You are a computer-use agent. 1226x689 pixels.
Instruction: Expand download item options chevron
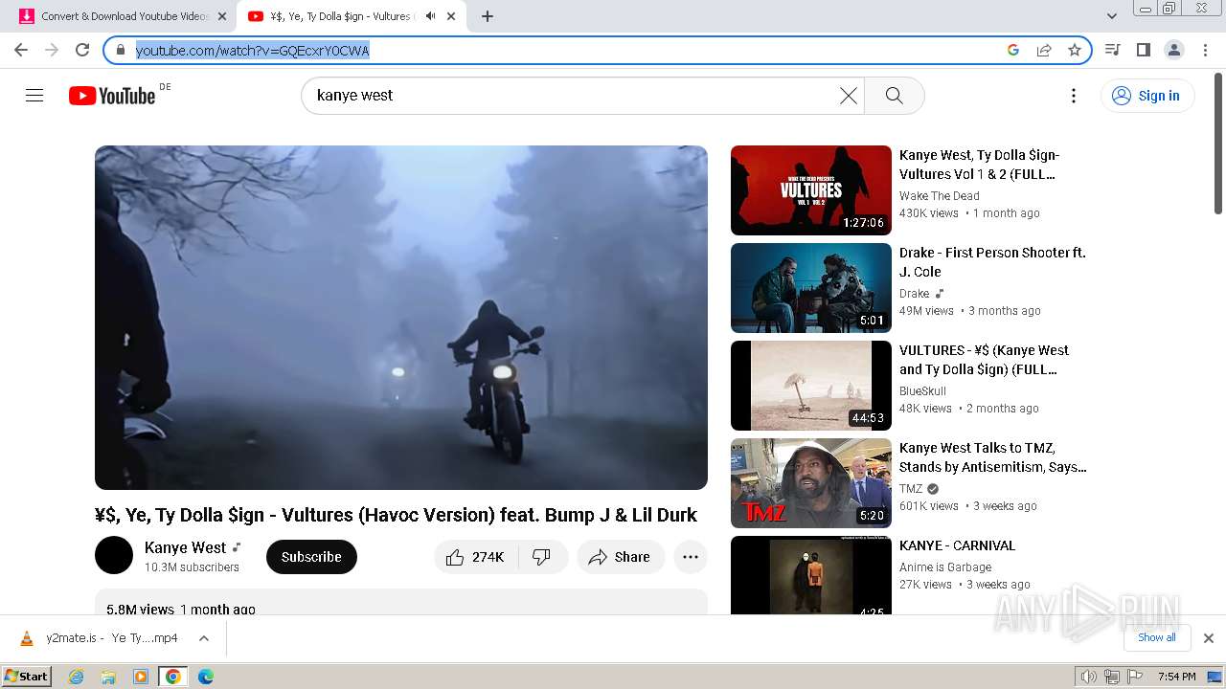click(x=204, y=638)
